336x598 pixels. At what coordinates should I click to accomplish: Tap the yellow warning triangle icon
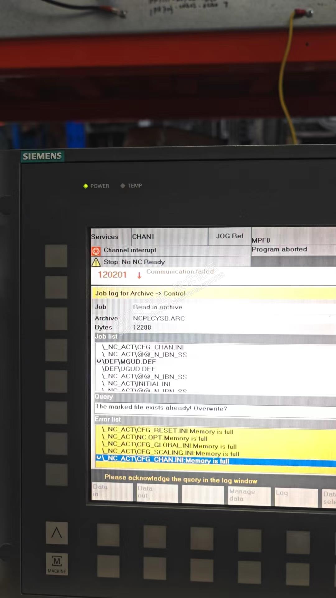click(x=96, y=262)
